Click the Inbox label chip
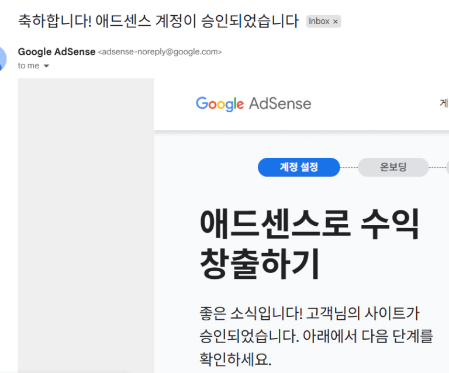 (x=323, y=21)
